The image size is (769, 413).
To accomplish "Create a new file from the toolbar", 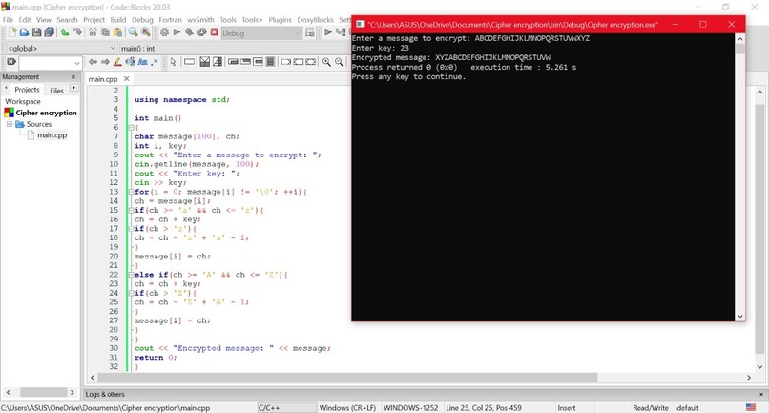I will [12, 32].
